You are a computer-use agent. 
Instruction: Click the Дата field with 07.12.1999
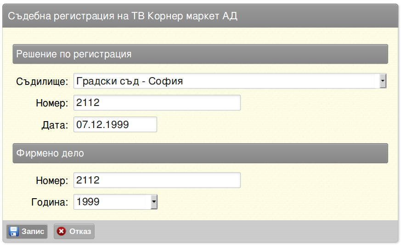(115, 124)
